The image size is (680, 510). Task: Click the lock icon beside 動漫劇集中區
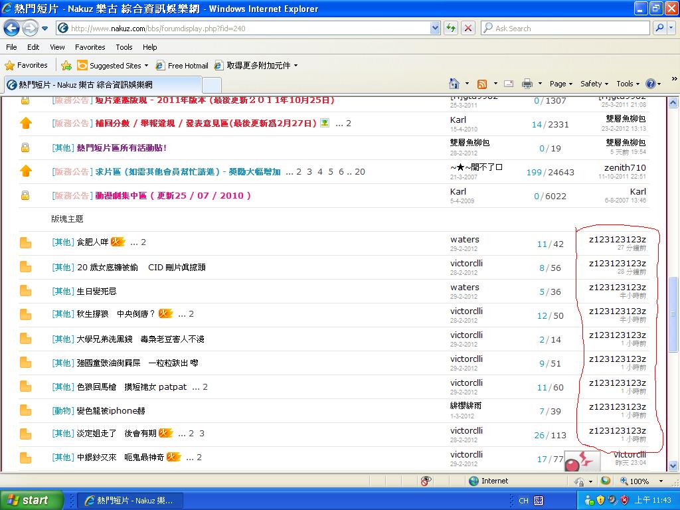(25, 195)
